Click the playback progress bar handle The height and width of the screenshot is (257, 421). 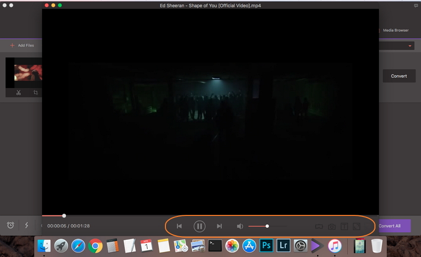[64, 215]
